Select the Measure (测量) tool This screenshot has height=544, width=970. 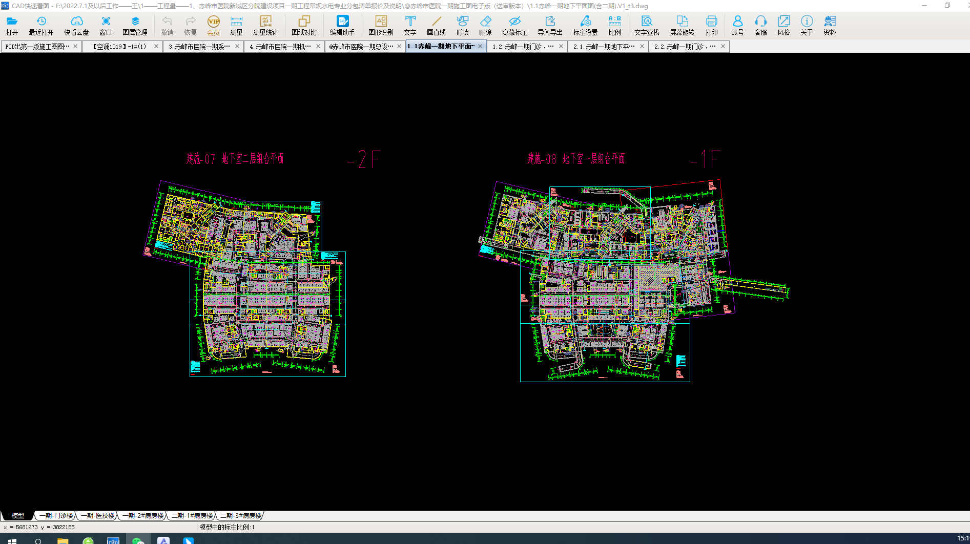tap(236, 26)
